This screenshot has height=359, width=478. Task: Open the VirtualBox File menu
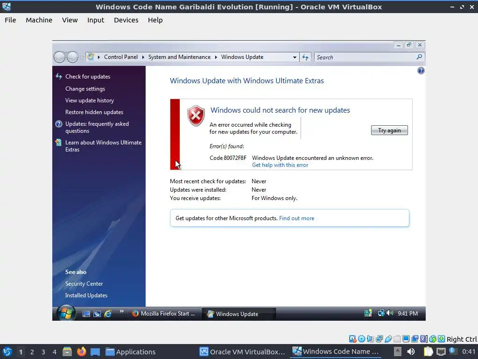click(10, 20)
